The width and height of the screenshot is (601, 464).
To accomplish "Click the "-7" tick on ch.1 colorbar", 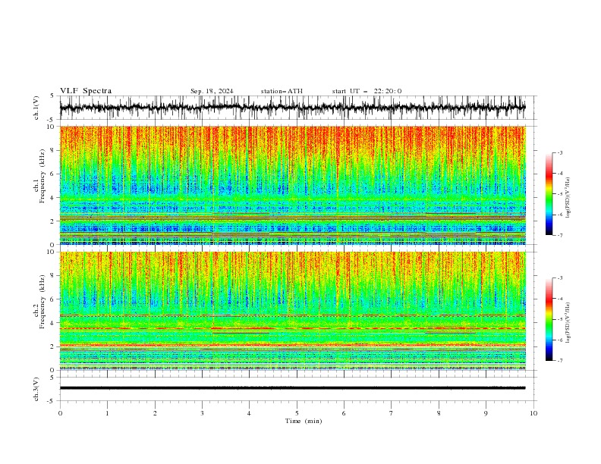I will click(559, 235).
